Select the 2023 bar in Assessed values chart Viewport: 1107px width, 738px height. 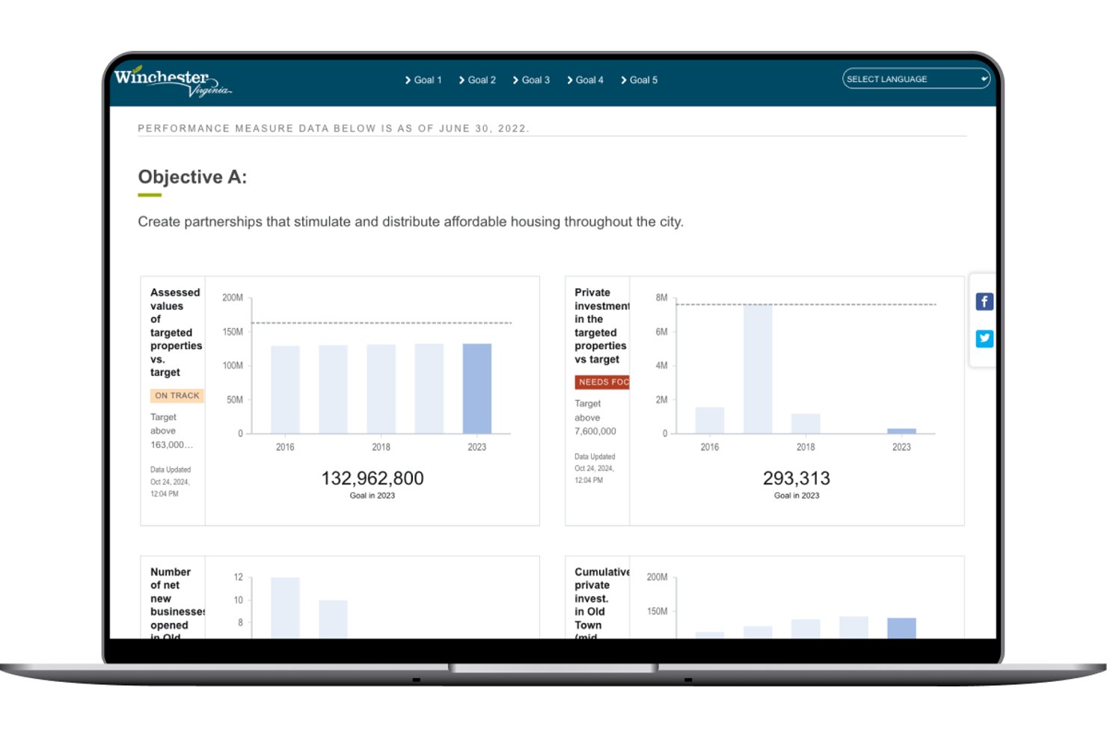(477, 389)
